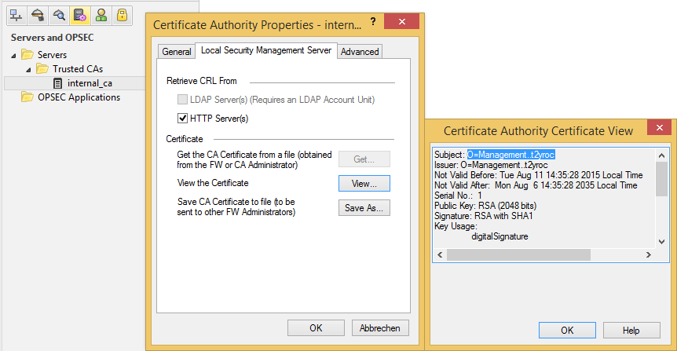The width and height of the screenshot is (677, 351).
Task: Collapse the Servers tree node
Action: 14,55
